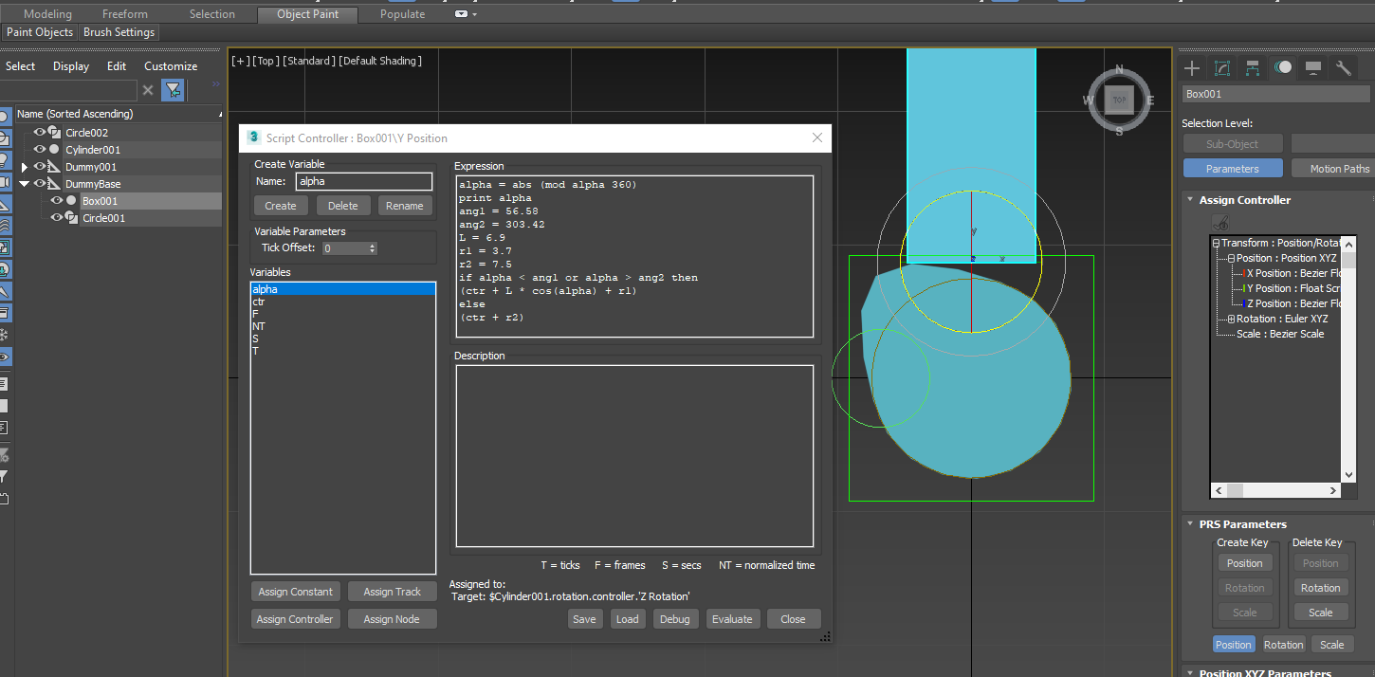Click the Top label on the ViewCube
Image resolution: width=1375 pixels, height=677 pixels.
1119,99
